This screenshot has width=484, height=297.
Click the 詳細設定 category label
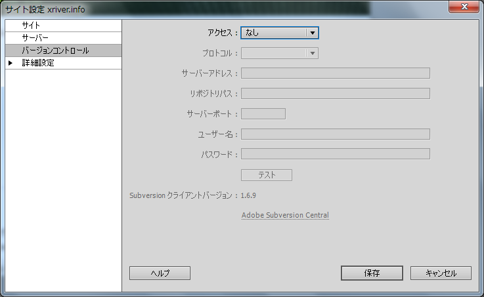pos(38,63)
